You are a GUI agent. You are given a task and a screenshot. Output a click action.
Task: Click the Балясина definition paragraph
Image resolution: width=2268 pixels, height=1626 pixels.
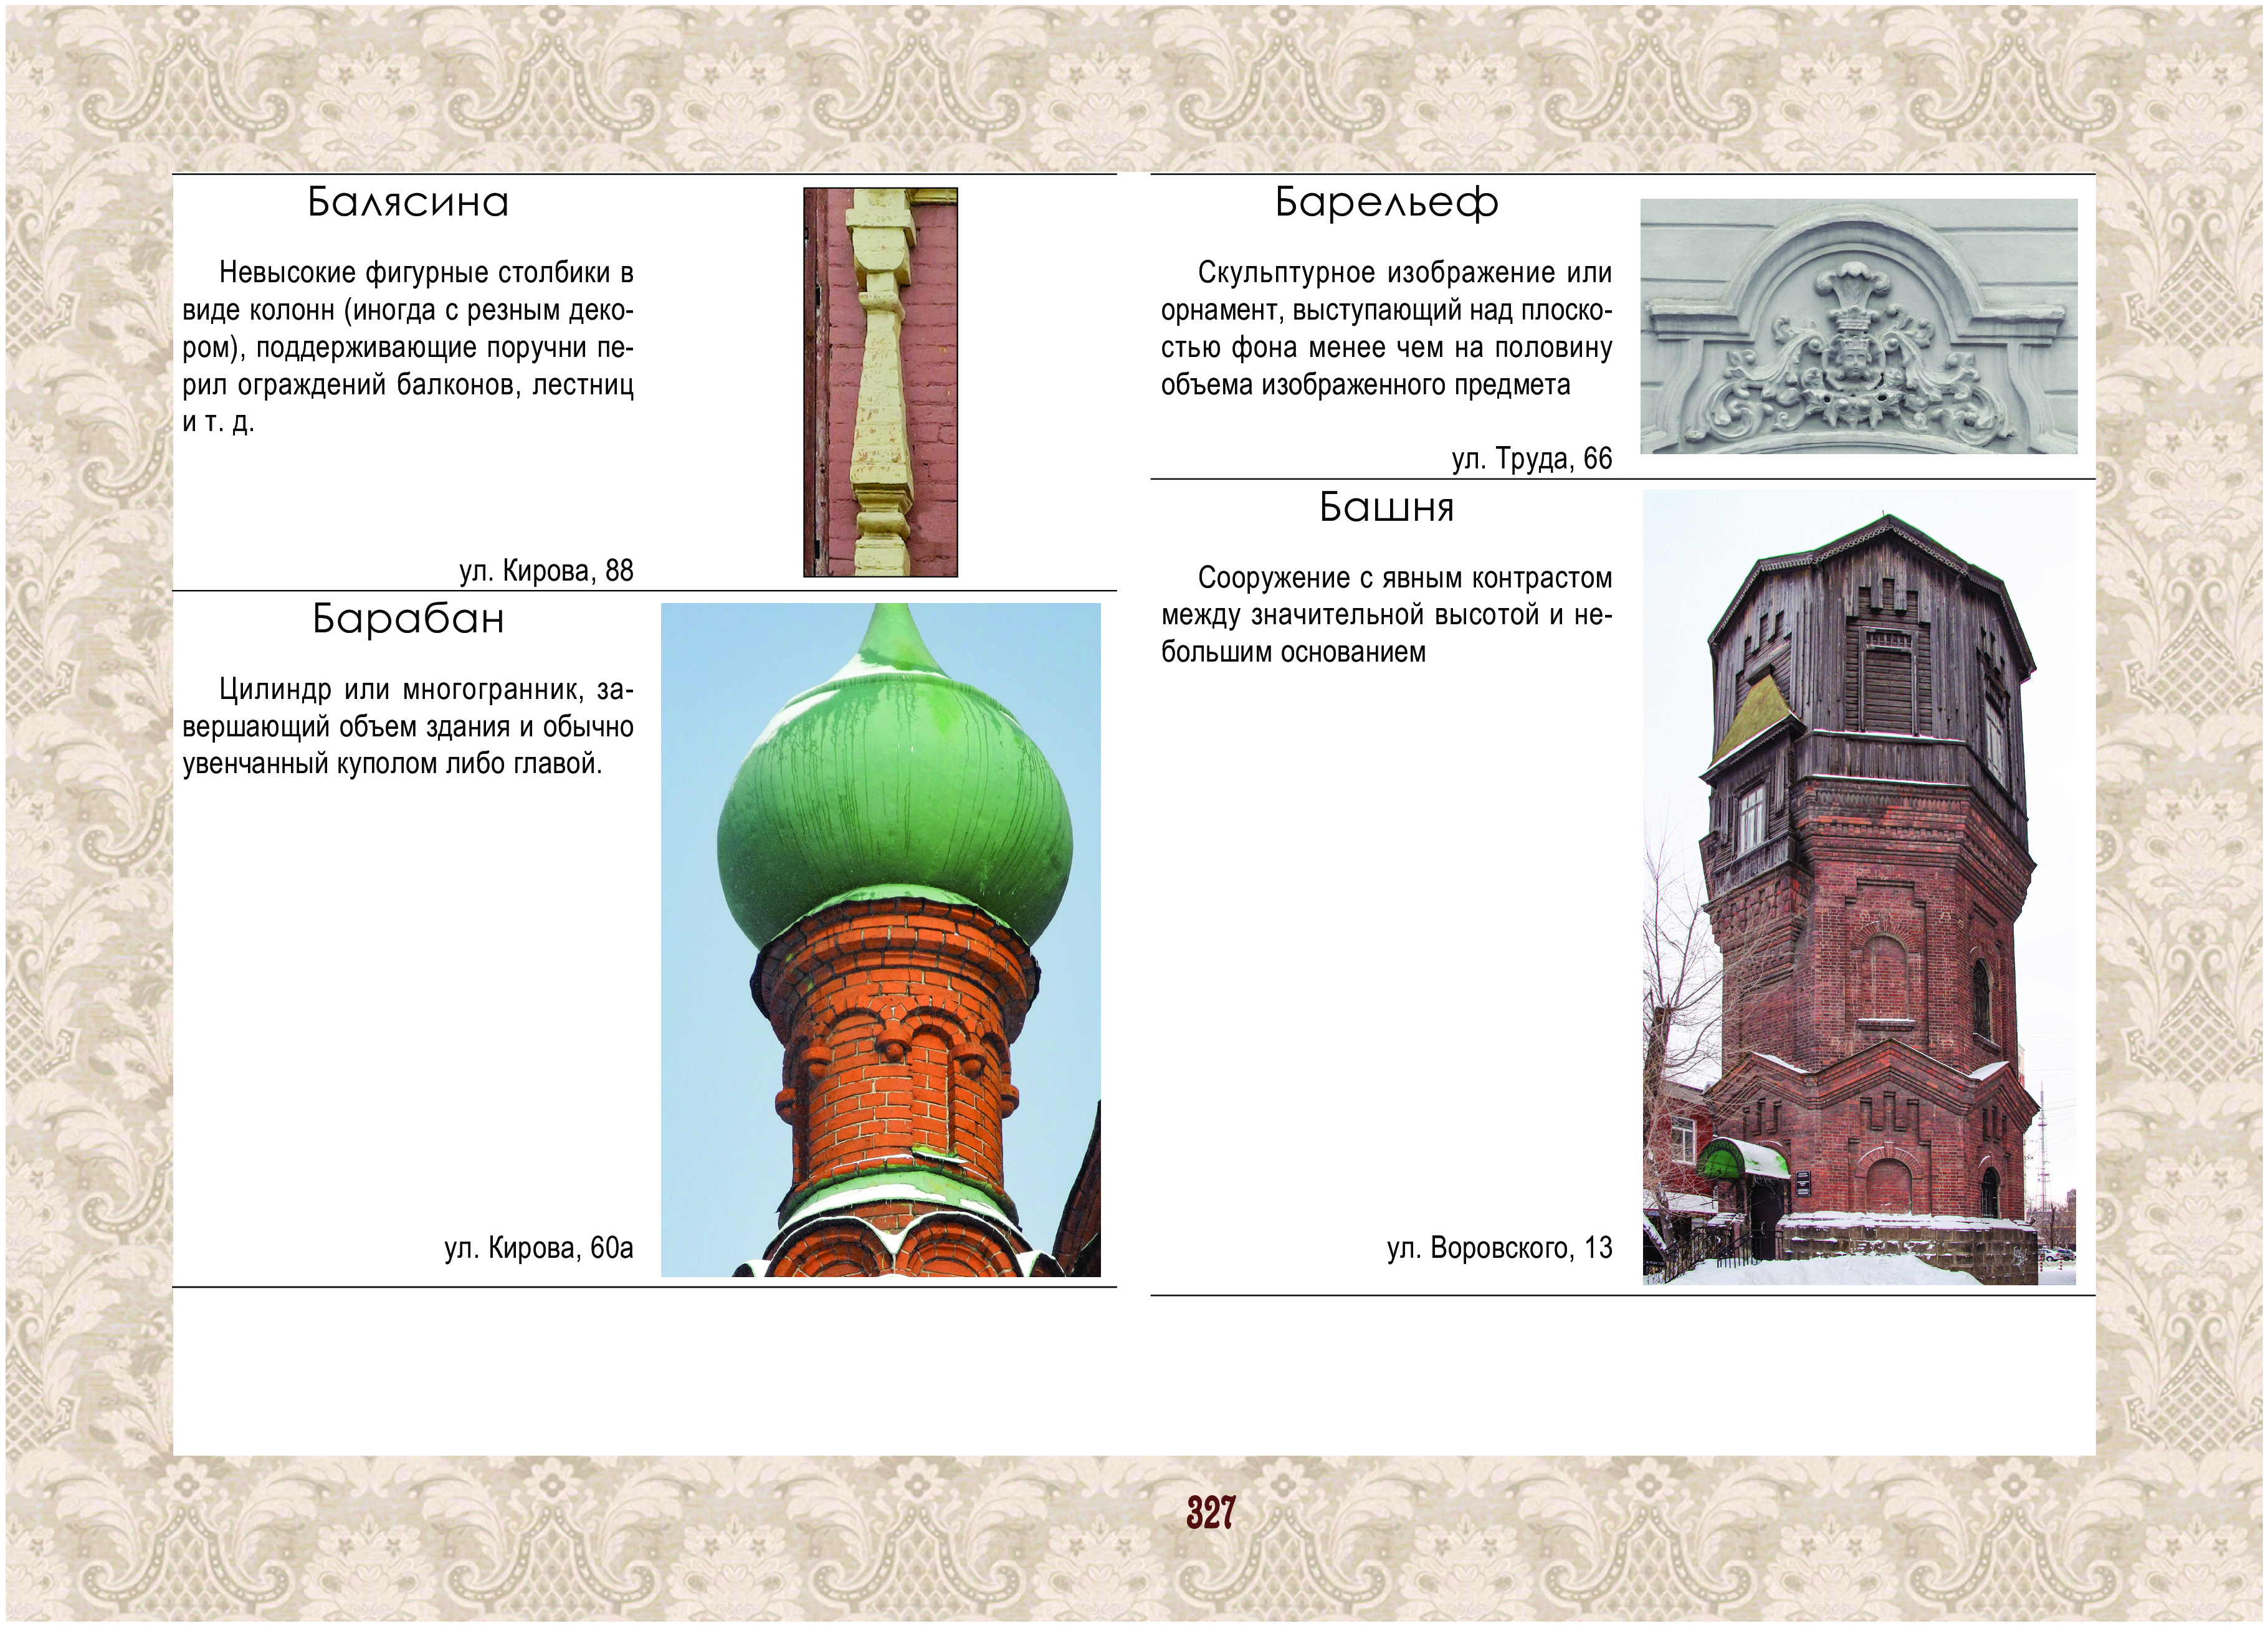click(408, 346)
